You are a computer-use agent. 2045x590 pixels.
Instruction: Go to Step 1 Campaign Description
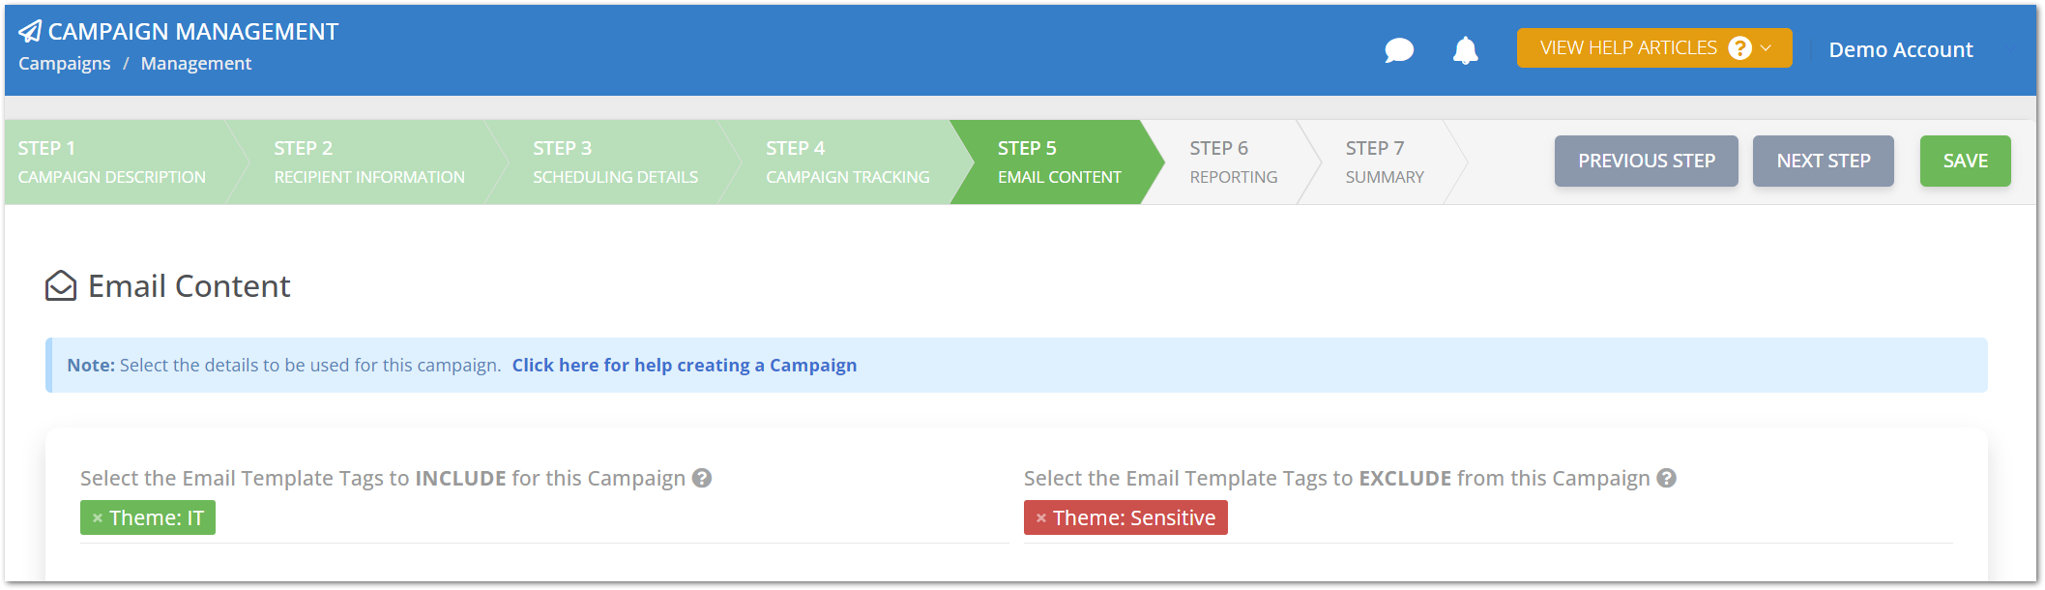coord(112,162)
